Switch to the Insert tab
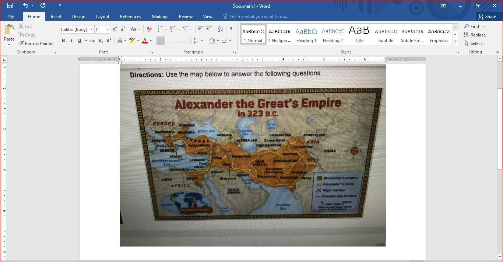Screen dimensions: 503x262 pyautogui.click(x=56, y=17)
